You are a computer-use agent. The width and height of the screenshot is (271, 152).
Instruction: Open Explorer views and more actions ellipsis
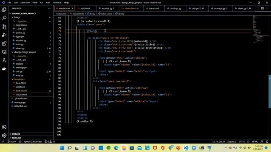click(50, 8)
